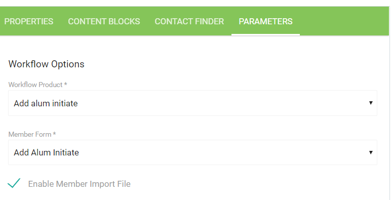The width and height of the screenshot is (391, 200).
Task: Go to the CONTACT FINDER tab
Action: [189, 21]
